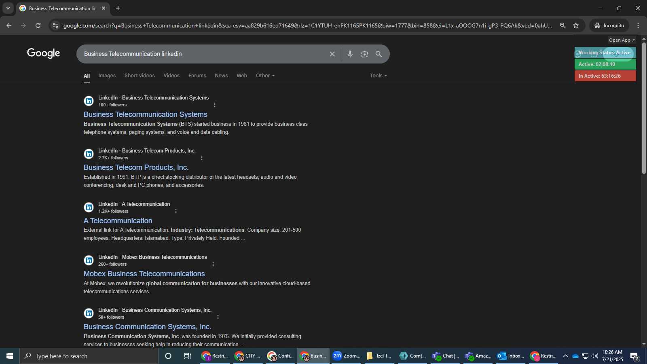Click LinkedIn favicon of A Telecommunication result

(89, 207)
